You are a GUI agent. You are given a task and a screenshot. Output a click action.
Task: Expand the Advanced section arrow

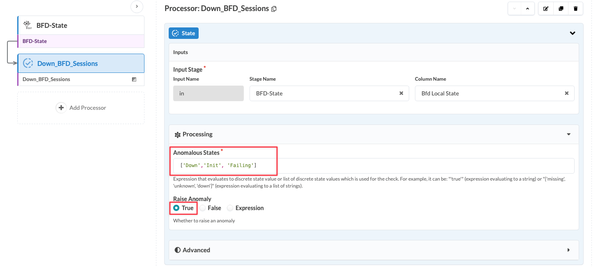(x=569, y=250)
